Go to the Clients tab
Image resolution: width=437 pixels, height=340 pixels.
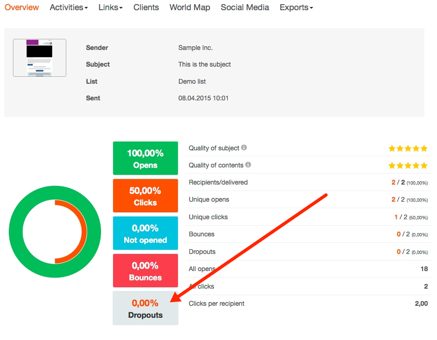[146, 7]
